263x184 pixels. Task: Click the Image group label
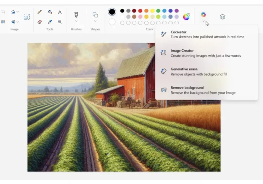tap(14, 29)
